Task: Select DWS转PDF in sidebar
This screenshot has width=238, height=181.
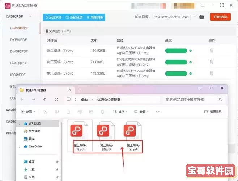Action: coord(19,51)
